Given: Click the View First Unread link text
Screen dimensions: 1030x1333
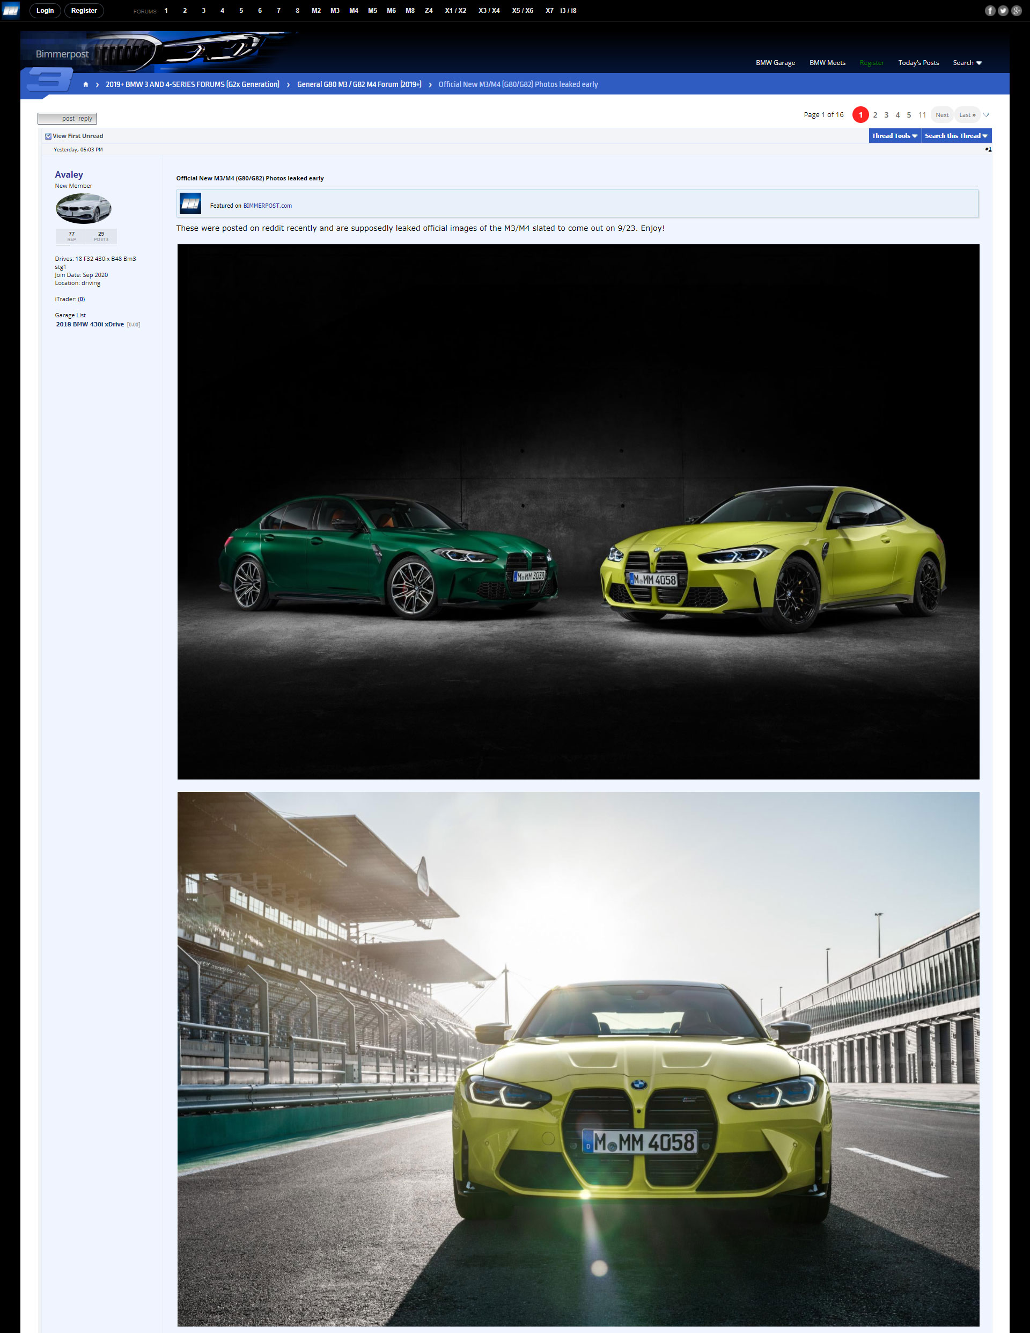Looking at the screenshot, I should coord(78,136).
